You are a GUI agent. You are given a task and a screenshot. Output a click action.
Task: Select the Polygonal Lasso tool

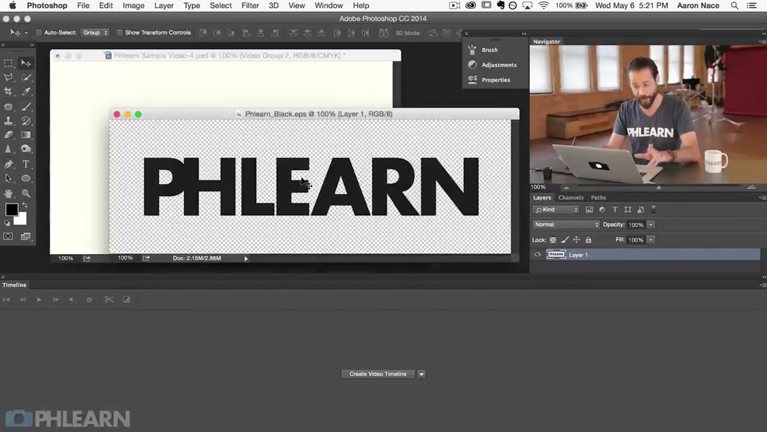(x=9, y=77)
